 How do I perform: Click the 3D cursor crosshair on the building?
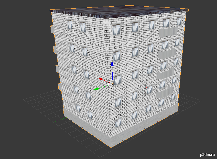(146, 90)
